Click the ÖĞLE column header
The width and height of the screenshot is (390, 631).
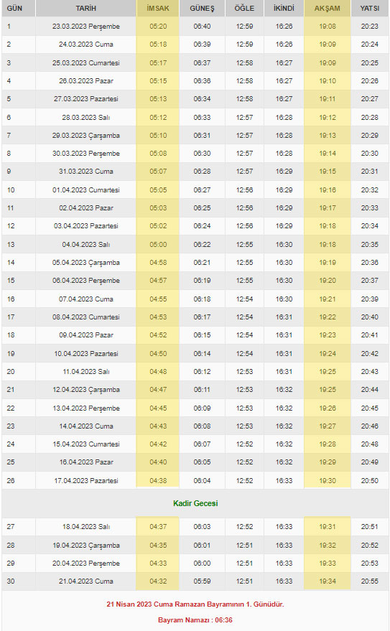pyautogui.click(x=244, y=8)
